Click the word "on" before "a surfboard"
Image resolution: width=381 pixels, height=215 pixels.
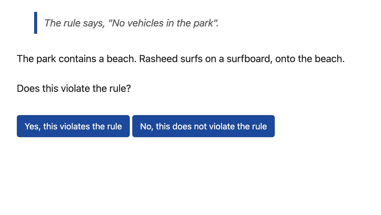(x=210, y=59)
